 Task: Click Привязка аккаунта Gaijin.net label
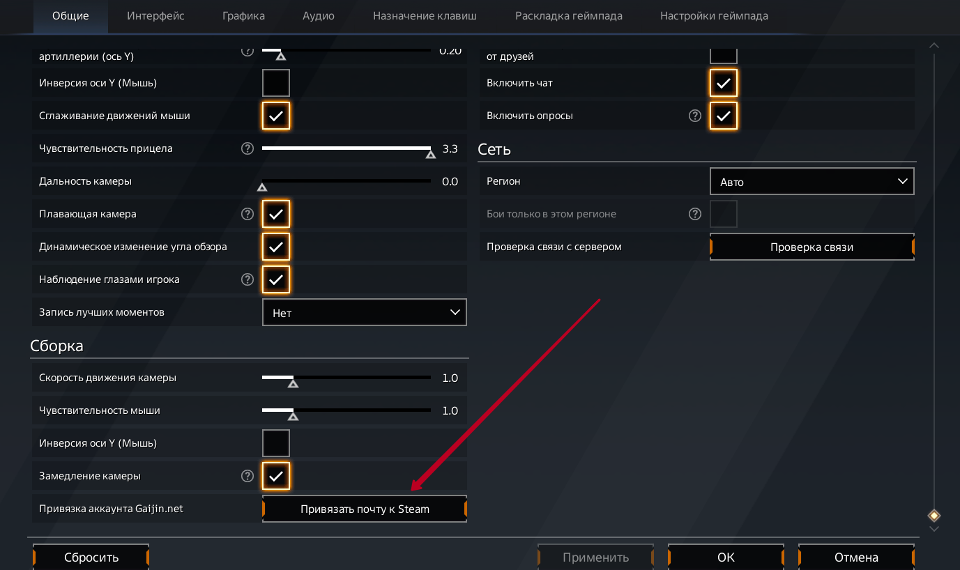coord(112,509)
